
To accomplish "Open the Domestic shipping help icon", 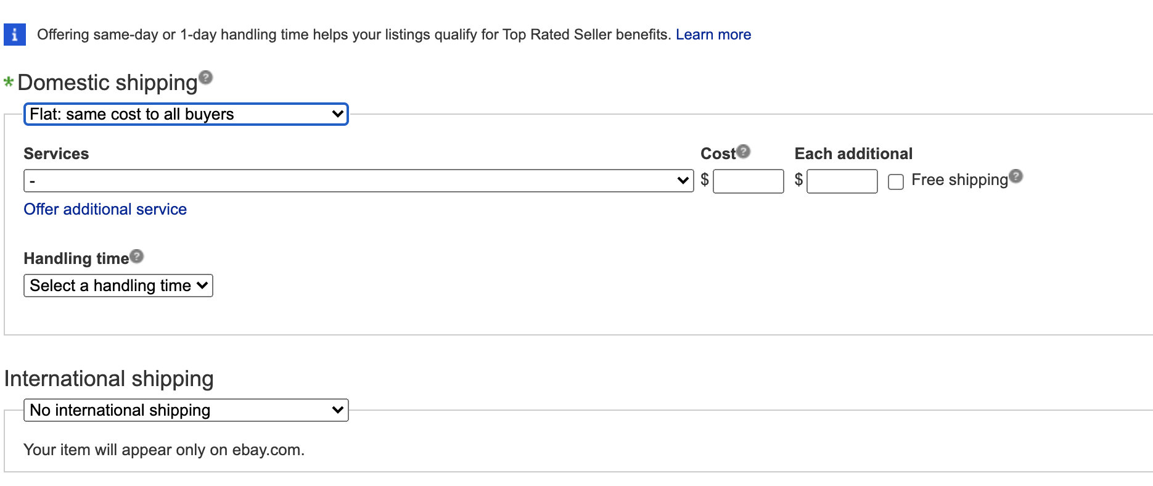I will point(206,77).
